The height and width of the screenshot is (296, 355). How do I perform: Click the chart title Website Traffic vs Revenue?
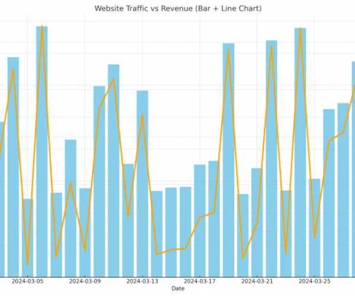(177, 8)
